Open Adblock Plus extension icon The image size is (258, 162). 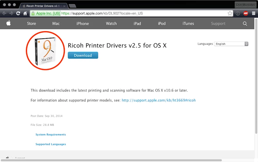pyautogui.click(x=246, y=13)
